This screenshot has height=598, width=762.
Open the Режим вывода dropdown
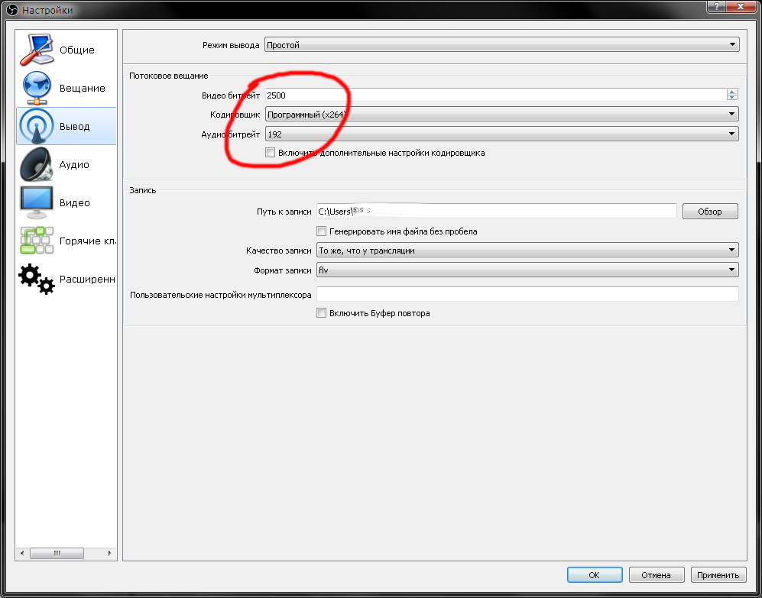click(501, 45)
